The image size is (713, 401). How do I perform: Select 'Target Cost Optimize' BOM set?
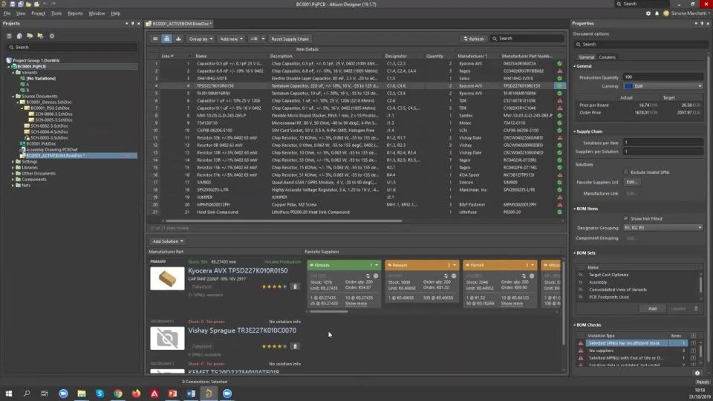pyautogui.click(x=608, y=275)
